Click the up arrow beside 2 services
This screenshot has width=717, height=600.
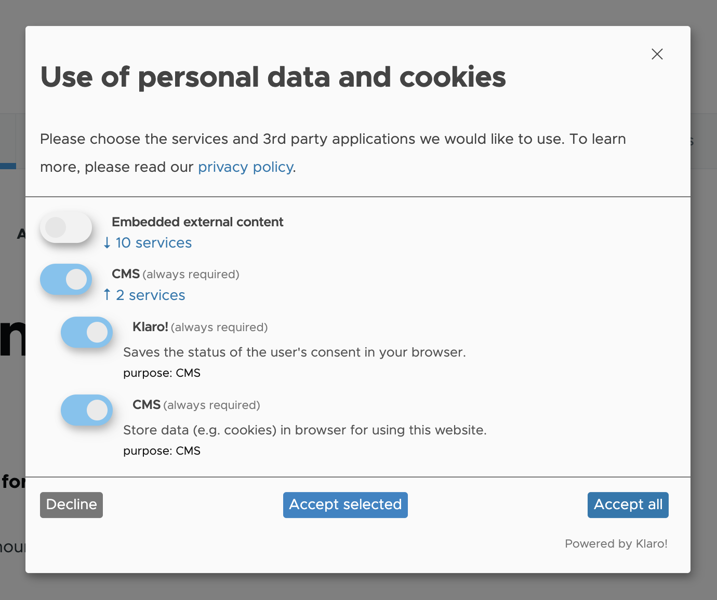click(107, 295)
